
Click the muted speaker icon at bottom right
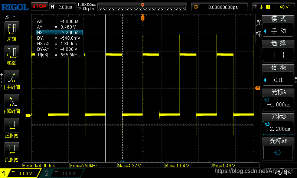(287, 172)
